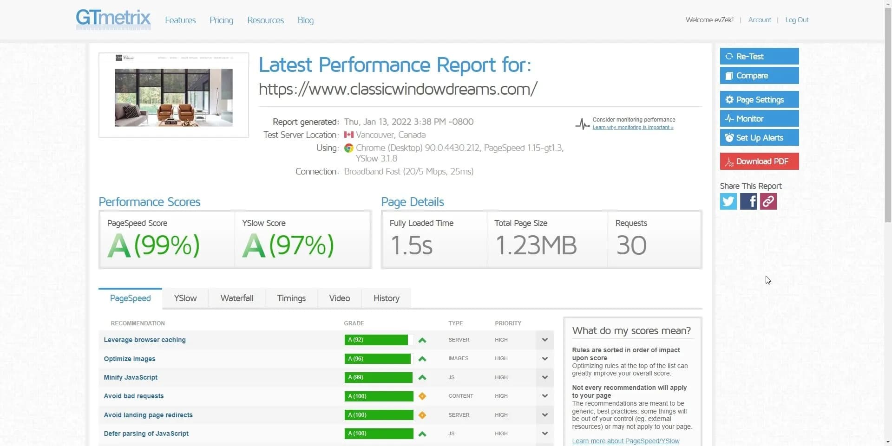This screenshot has height=446, width=892.
Task: Click the Re-Test button
Action: coord(759,56)
